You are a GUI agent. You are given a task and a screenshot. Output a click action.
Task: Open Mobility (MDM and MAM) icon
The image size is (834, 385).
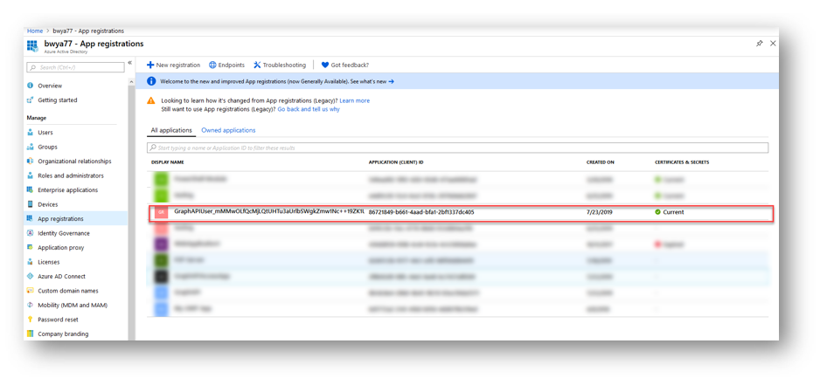tap(31, 305)
